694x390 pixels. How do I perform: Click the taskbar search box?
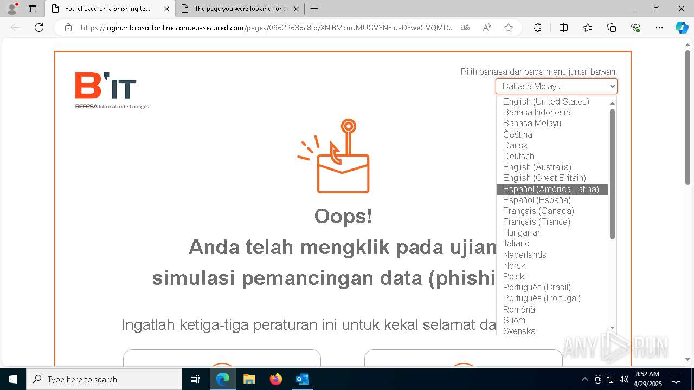(x=104, y=379)
